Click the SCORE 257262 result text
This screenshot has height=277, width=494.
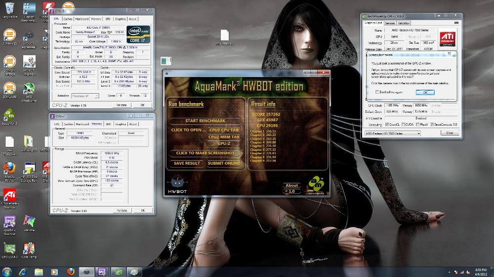coord(266,114)
